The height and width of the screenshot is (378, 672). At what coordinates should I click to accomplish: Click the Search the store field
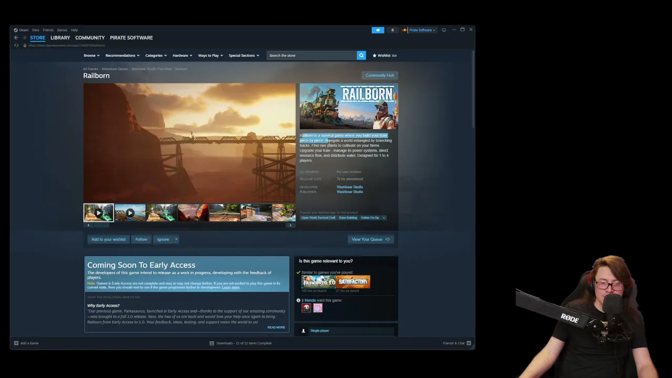tap(312, 55)
